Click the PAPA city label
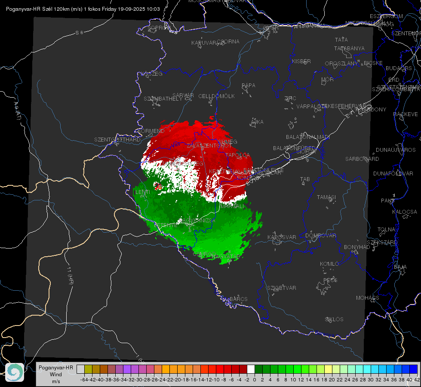The width and height of the screenshot is (421, 387). 249,86
